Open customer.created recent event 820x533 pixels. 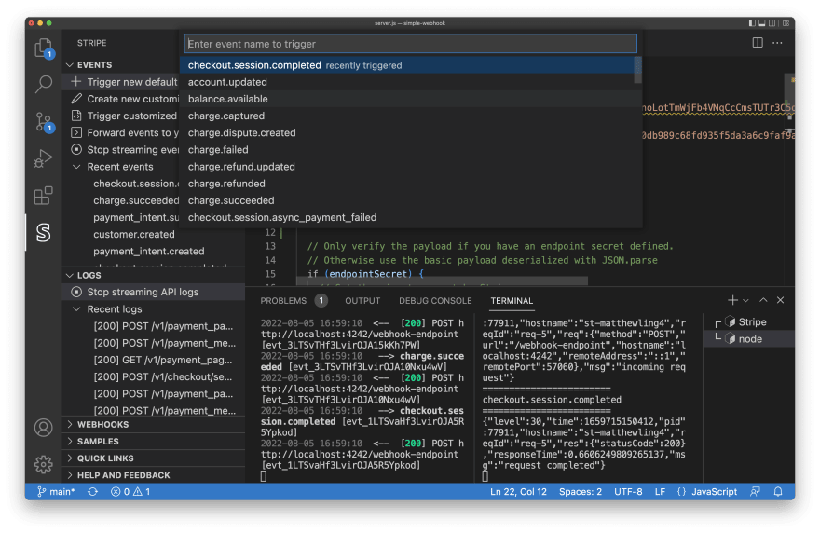point(134,234)
